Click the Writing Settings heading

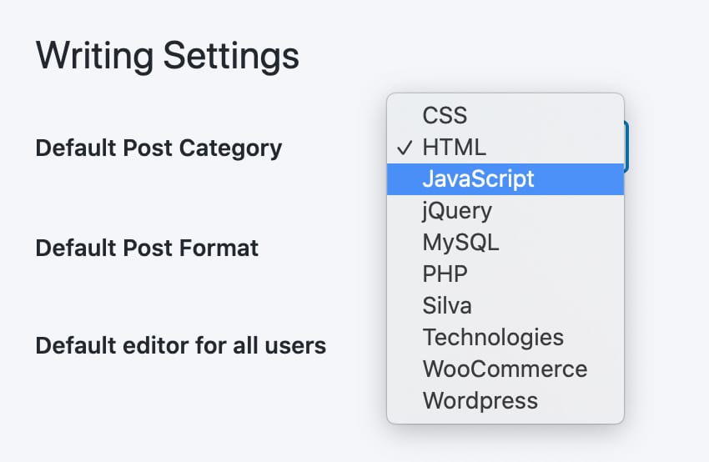coord(168,56)
